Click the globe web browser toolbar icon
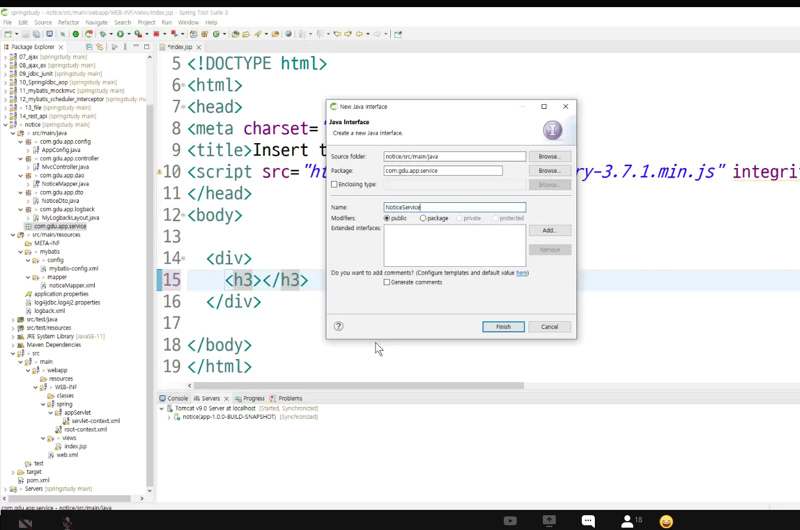The height and width of the screenshot is (530, 800). (289, 34)
